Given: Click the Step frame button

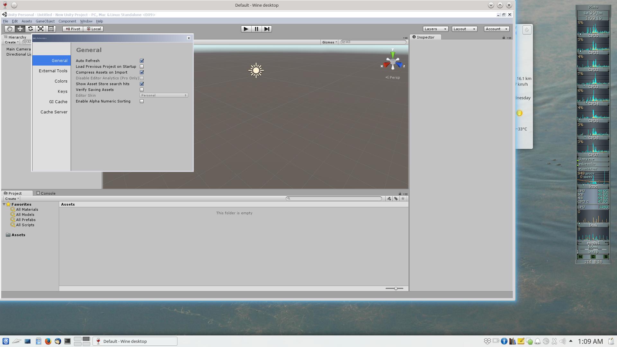Looking at the screenshot, I should tap(267, 29).
